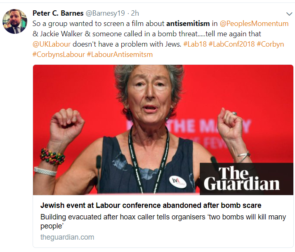Click the #LabourAntisemitsm hashtag
295x252 pixels.
point(120,54)
